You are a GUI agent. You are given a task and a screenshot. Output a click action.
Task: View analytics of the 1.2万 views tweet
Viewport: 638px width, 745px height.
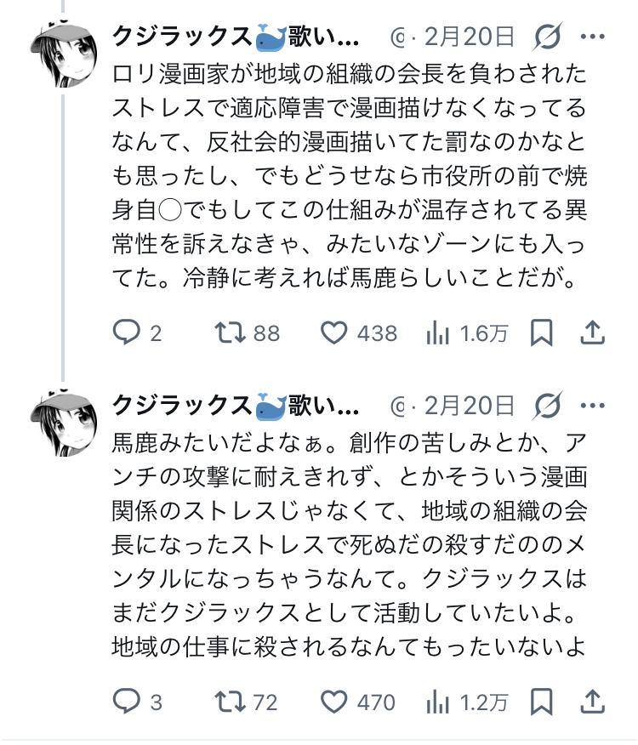437,702
